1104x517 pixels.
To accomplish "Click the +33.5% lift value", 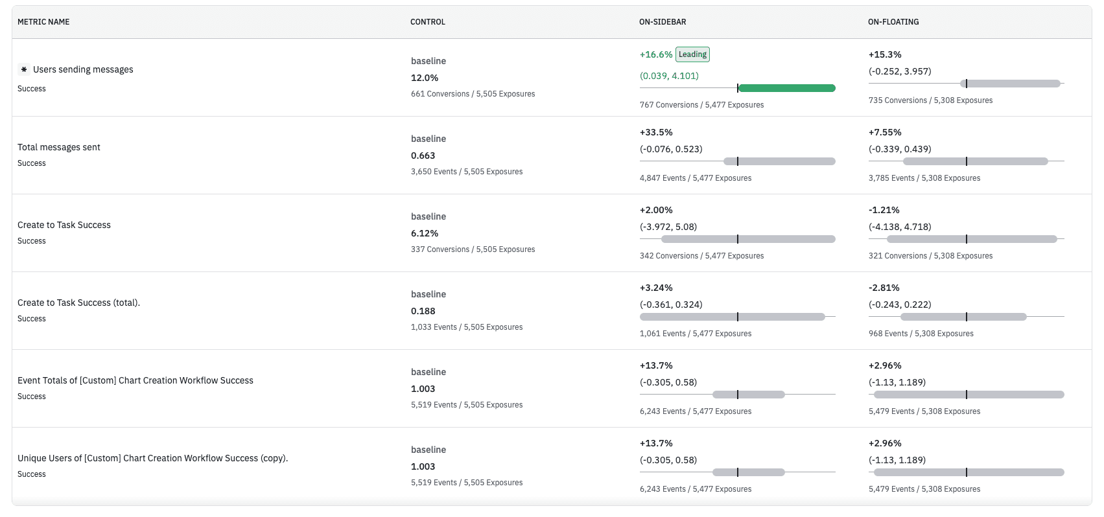I will click(x=656, y=132).
